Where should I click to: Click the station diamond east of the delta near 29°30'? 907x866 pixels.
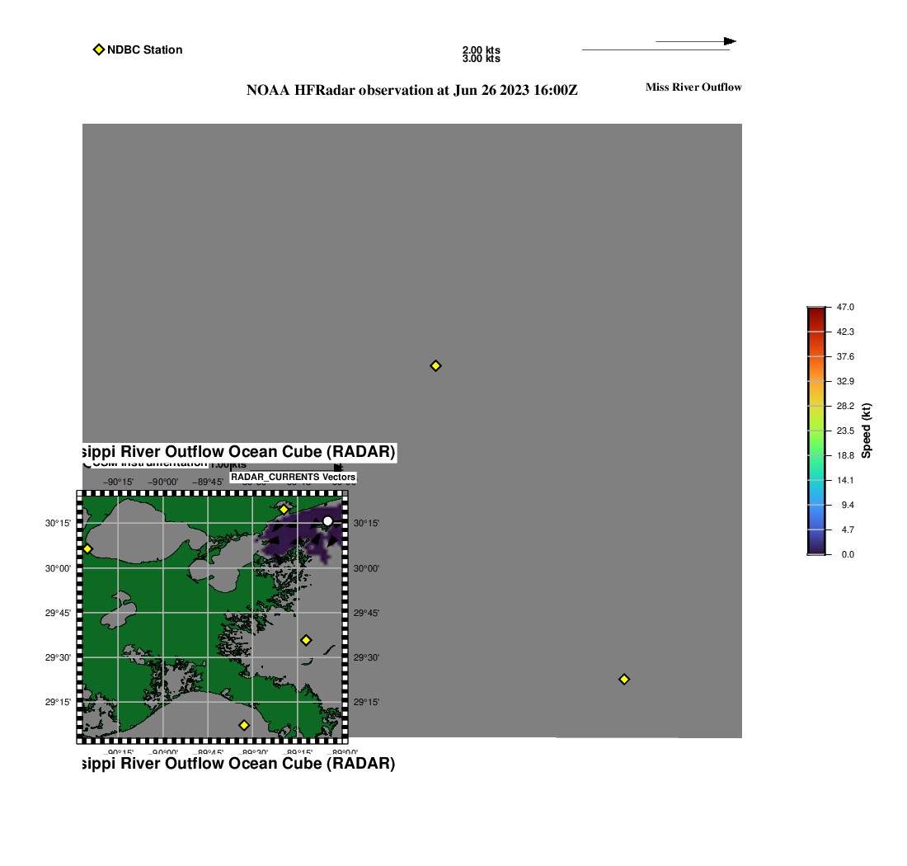pyautogui.click(x=306, y=640)
